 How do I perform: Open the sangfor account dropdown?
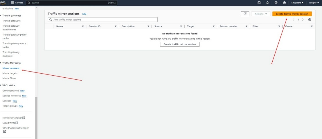point(314,3)
